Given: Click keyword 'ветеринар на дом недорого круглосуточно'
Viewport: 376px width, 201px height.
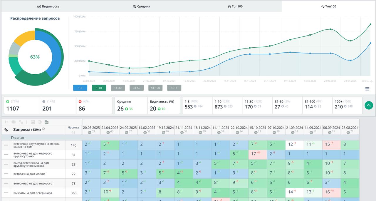Looking at the screenshot, I should click(x=33, y=155).
